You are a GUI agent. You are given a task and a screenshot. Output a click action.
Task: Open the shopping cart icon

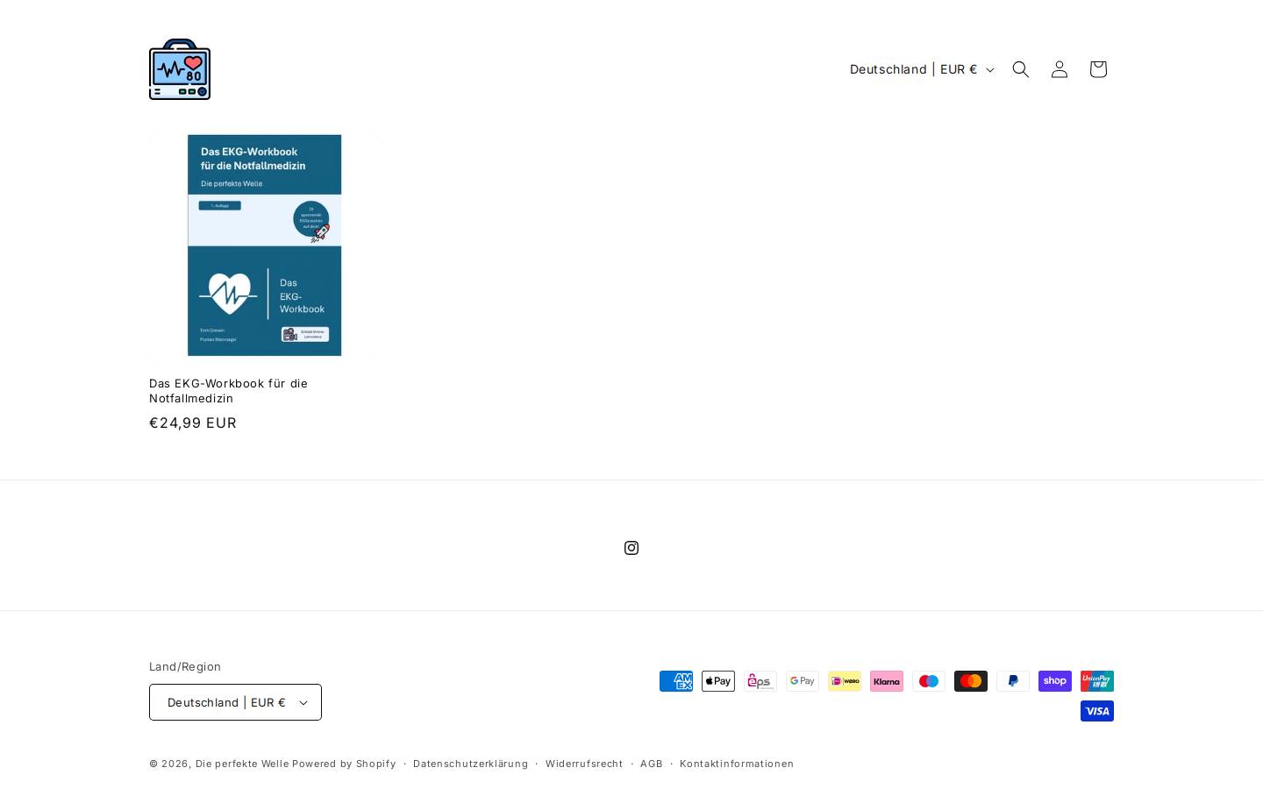pyautogui.click(x=1098, y=69)
